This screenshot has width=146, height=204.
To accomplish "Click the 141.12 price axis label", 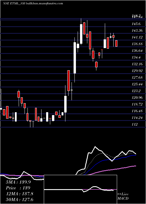I will coord(137,37).
